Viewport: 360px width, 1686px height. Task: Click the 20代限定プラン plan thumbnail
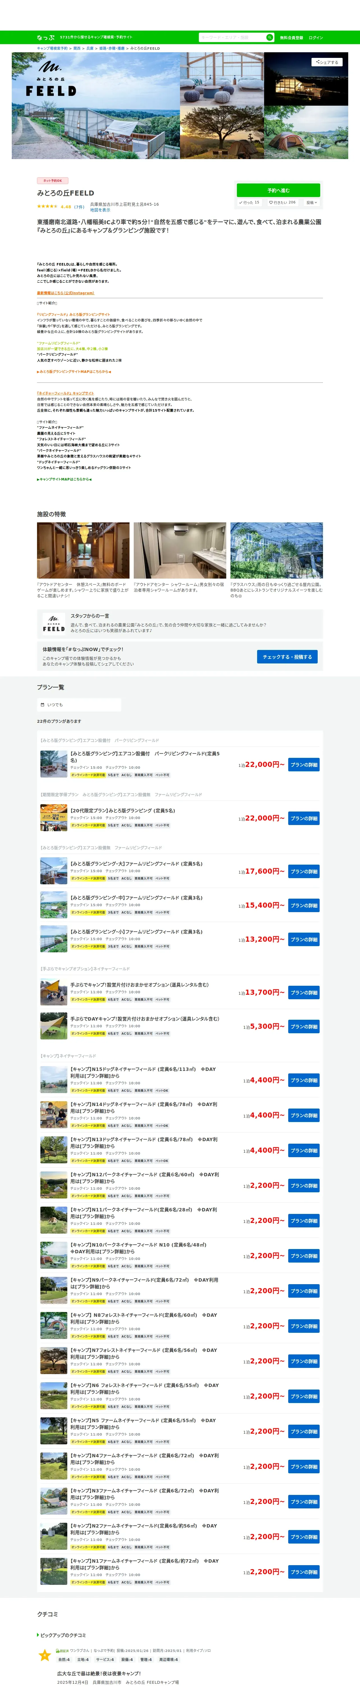click(x=54, y=818)
